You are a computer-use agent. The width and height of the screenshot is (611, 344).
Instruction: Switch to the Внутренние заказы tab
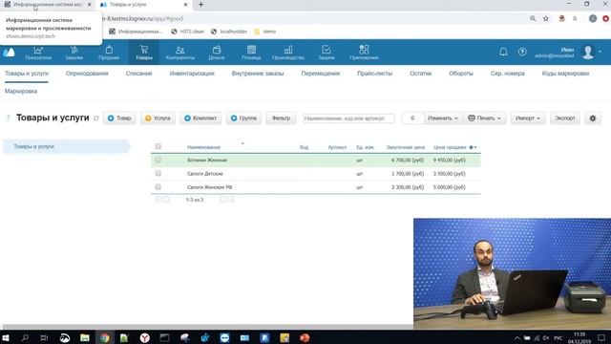pyautogui.click(x=258, y=74)
